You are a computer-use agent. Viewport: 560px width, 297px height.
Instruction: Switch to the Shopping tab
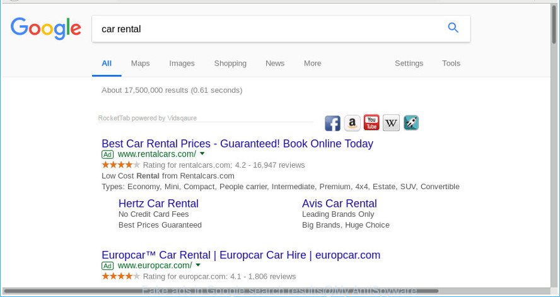230,64
